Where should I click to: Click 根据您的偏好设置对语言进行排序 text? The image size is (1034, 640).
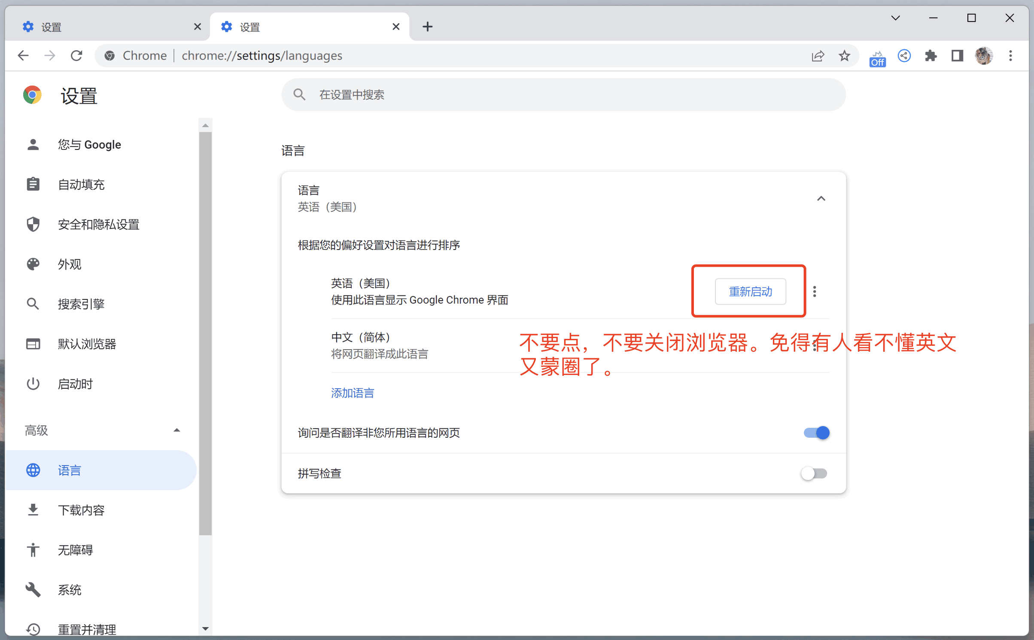coord(379,245)
